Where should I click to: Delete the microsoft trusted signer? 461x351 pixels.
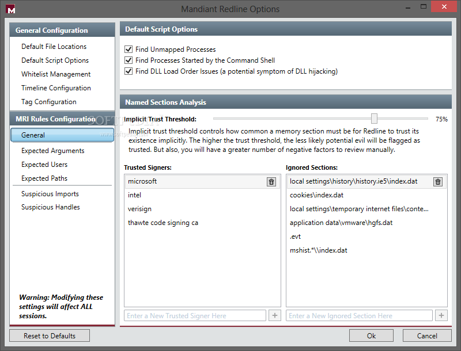pos(271,182)
